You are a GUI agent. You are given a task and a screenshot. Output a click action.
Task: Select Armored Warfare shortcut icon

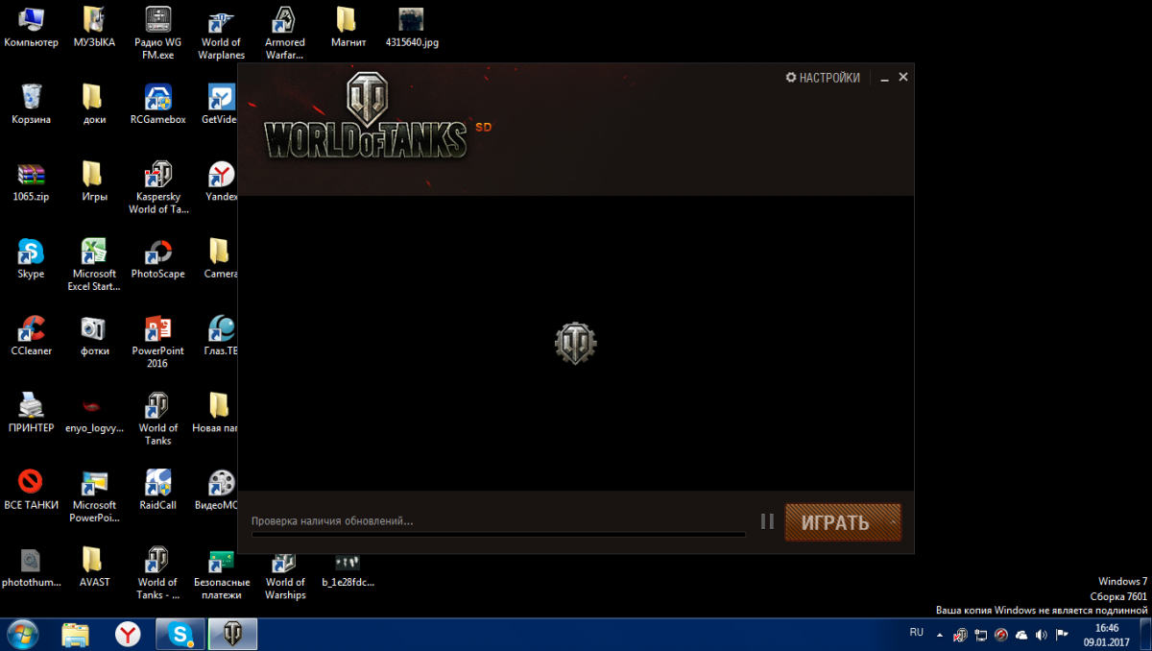pyautogui.click(x=285, y=33)
